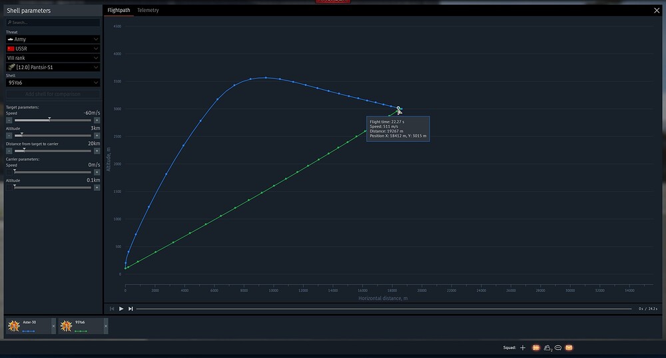Decrease target altitude with minus button
The width and height of the screenshot is (666, 358).
click(9, 136)
